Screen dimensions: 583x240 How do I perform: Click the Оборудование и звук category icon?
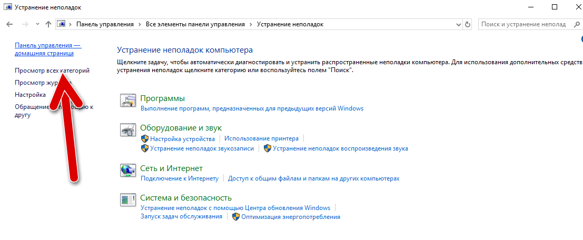[x=129, y=130]
